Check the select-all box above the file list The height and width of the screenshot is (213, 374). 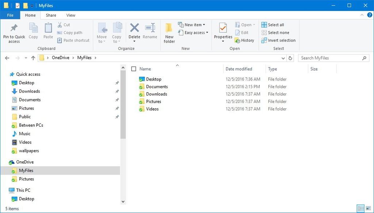pos(134,68)
